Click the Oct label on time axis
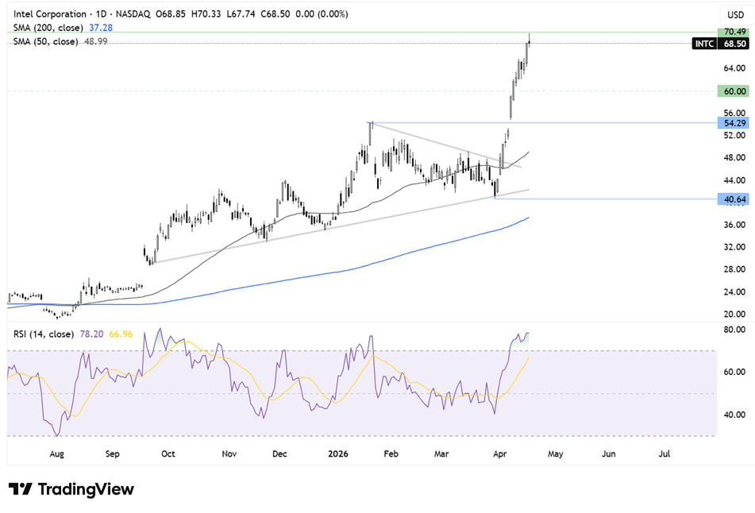 (x=168, y=453)
